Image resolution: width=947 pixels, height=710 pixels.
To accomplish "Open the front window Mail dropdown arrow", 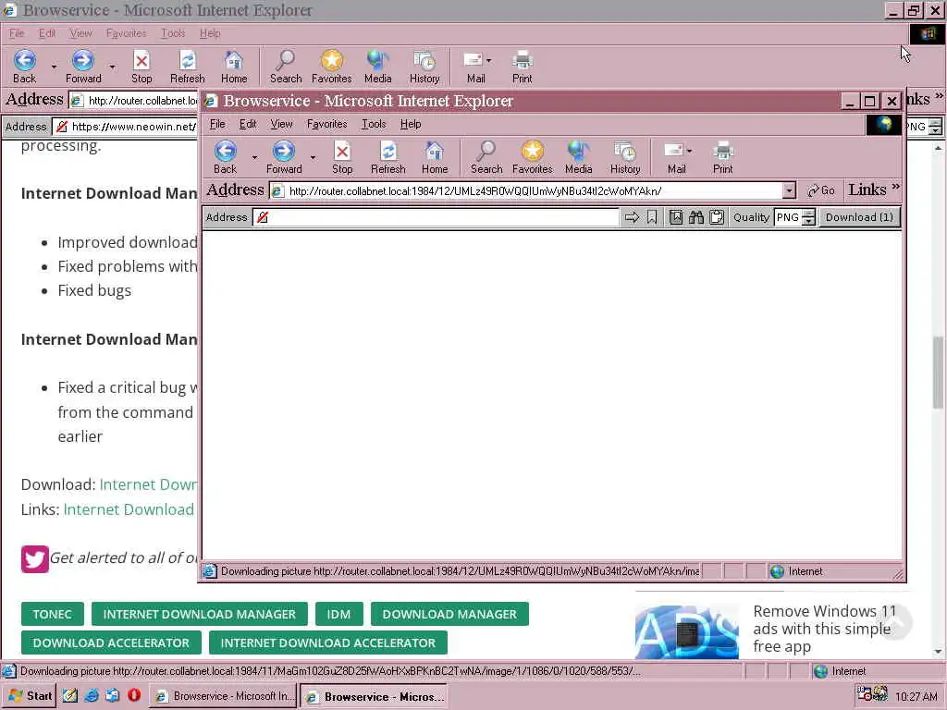I will coord(690,151).
